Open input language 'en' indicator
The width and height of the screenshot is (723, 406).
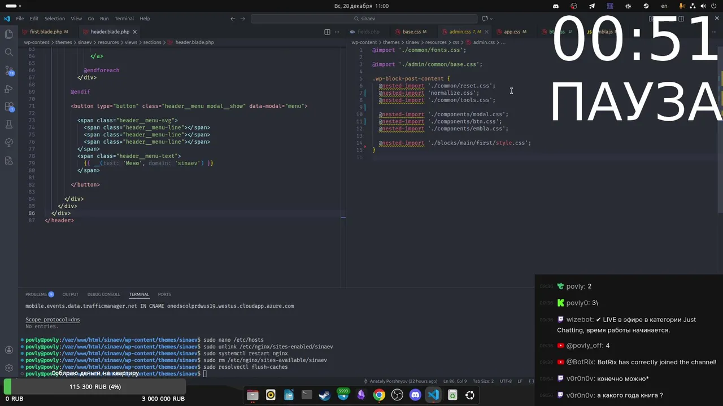[664, 6]
